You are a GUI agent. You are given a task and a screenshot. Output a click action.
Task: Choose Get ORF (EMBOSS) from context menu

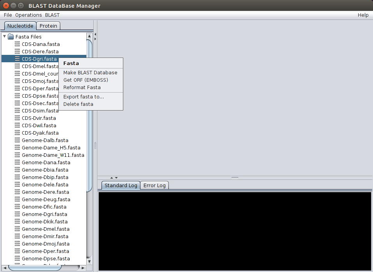91,80
